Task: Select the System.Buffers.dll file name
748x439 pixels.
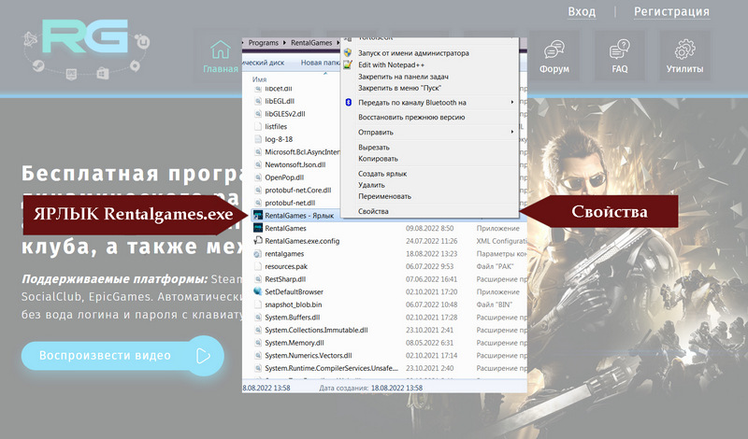Action: [x=293, y=317]
